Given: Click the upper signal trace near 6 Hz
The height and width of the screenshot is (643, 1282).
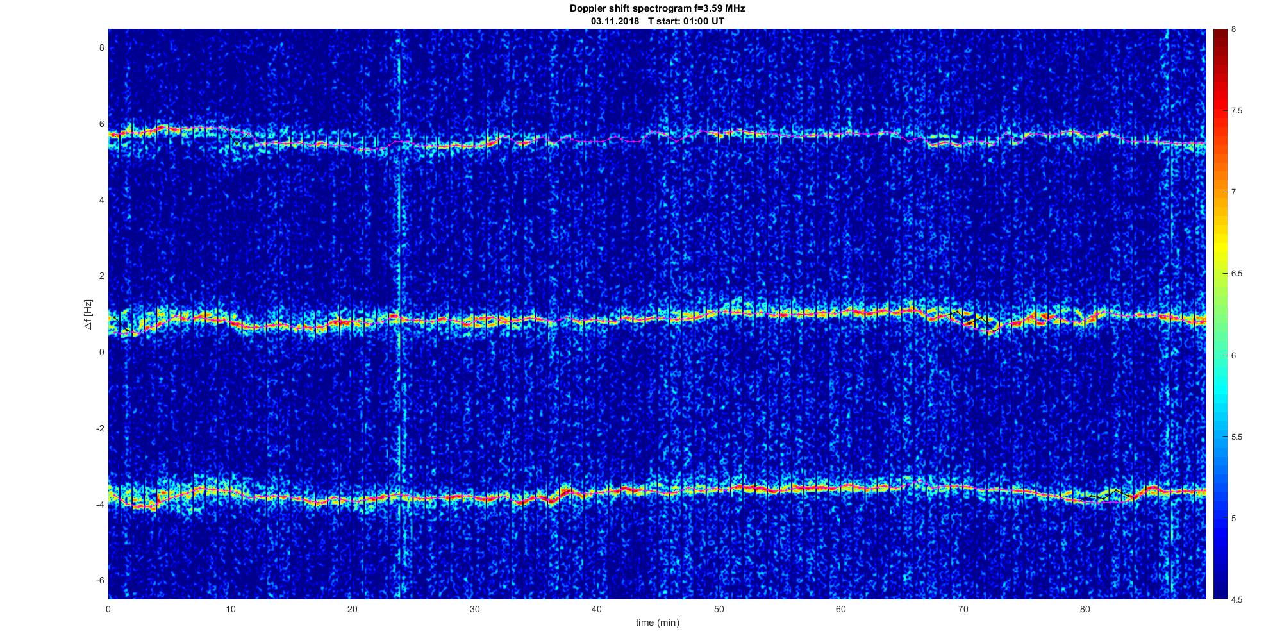Looking at the screenshot, I should 657,138.
